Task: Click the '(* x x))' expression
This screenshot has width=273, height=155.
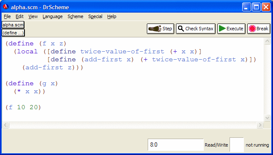Action: (x=30, y=92)
